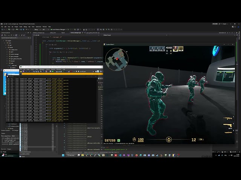Click the knife weapon icon in game HUD

point(228,132)
